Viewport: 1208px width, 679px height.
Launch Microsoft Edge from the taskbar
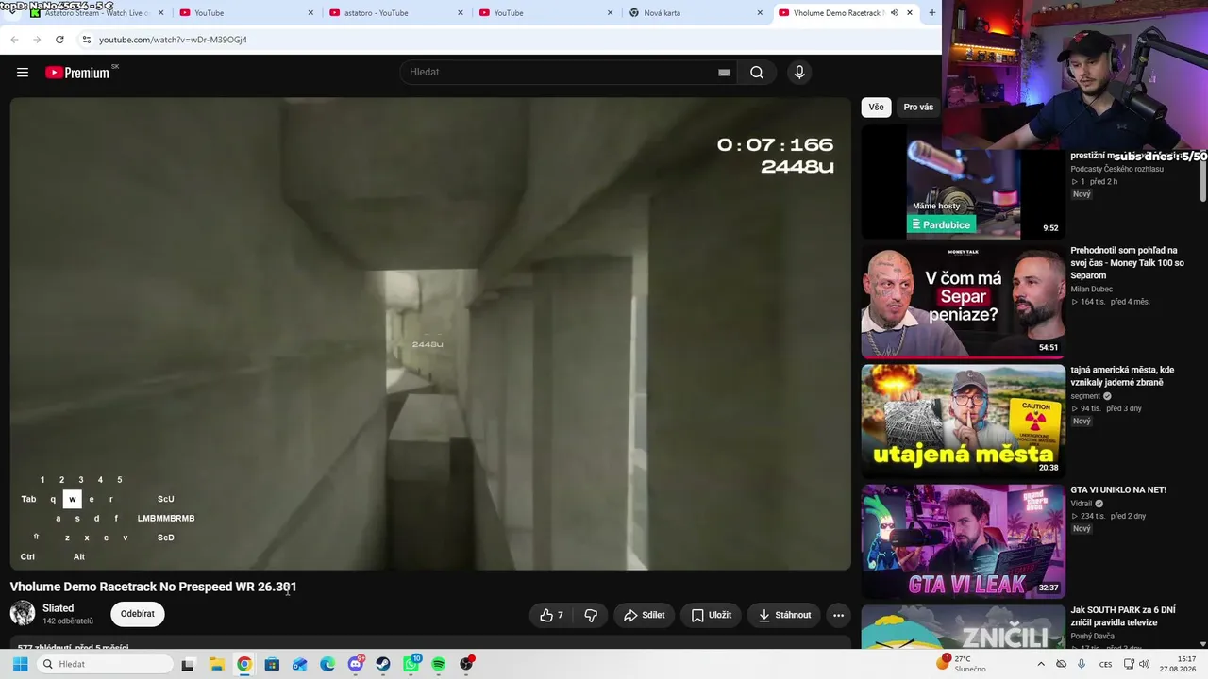[327, 664]
